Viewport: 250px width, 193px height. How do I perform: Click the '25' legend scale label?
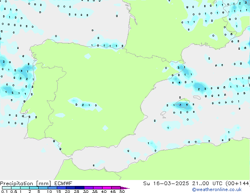click(x=76, y=191)
